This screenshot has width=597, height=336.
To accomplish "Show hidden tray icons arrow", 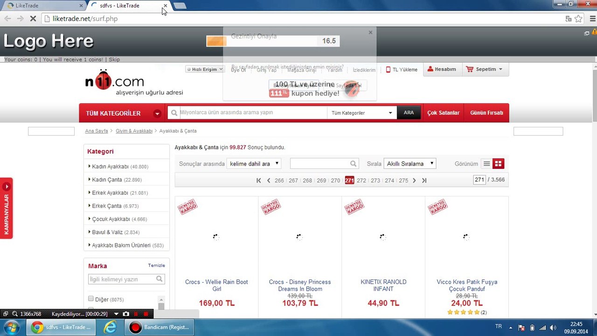I will click(511, 328).
